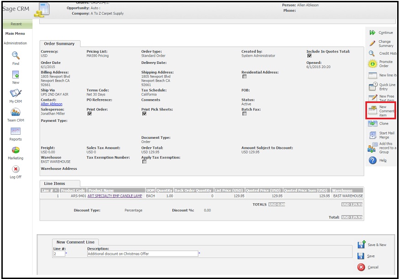Toggle Include In Quotes Total checkbox
Image resolution: width=399 pixels, height=279 pixels.
309,56
